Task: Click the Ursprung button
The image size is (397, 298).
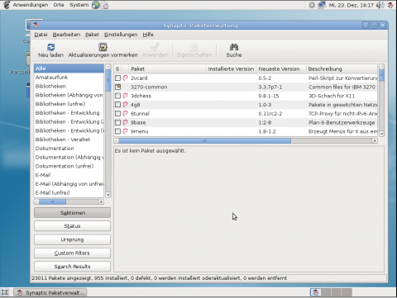Action: (72, 239)
